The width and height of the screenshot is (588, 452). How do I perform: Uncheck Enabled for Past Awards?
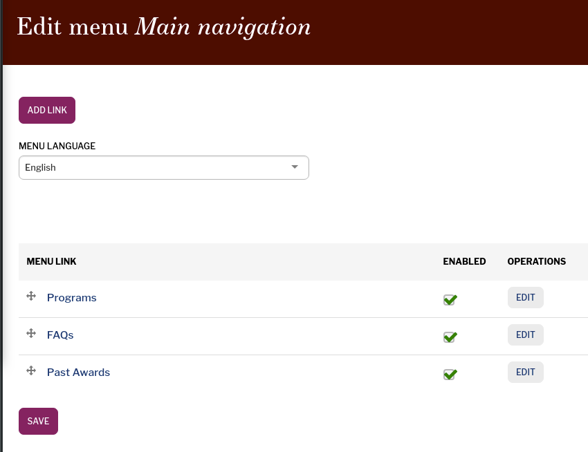point(450,374)
